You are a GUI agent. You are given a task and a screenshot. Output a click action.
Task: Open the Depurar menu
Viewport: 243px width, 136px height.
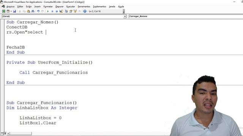tap(60, 6)
